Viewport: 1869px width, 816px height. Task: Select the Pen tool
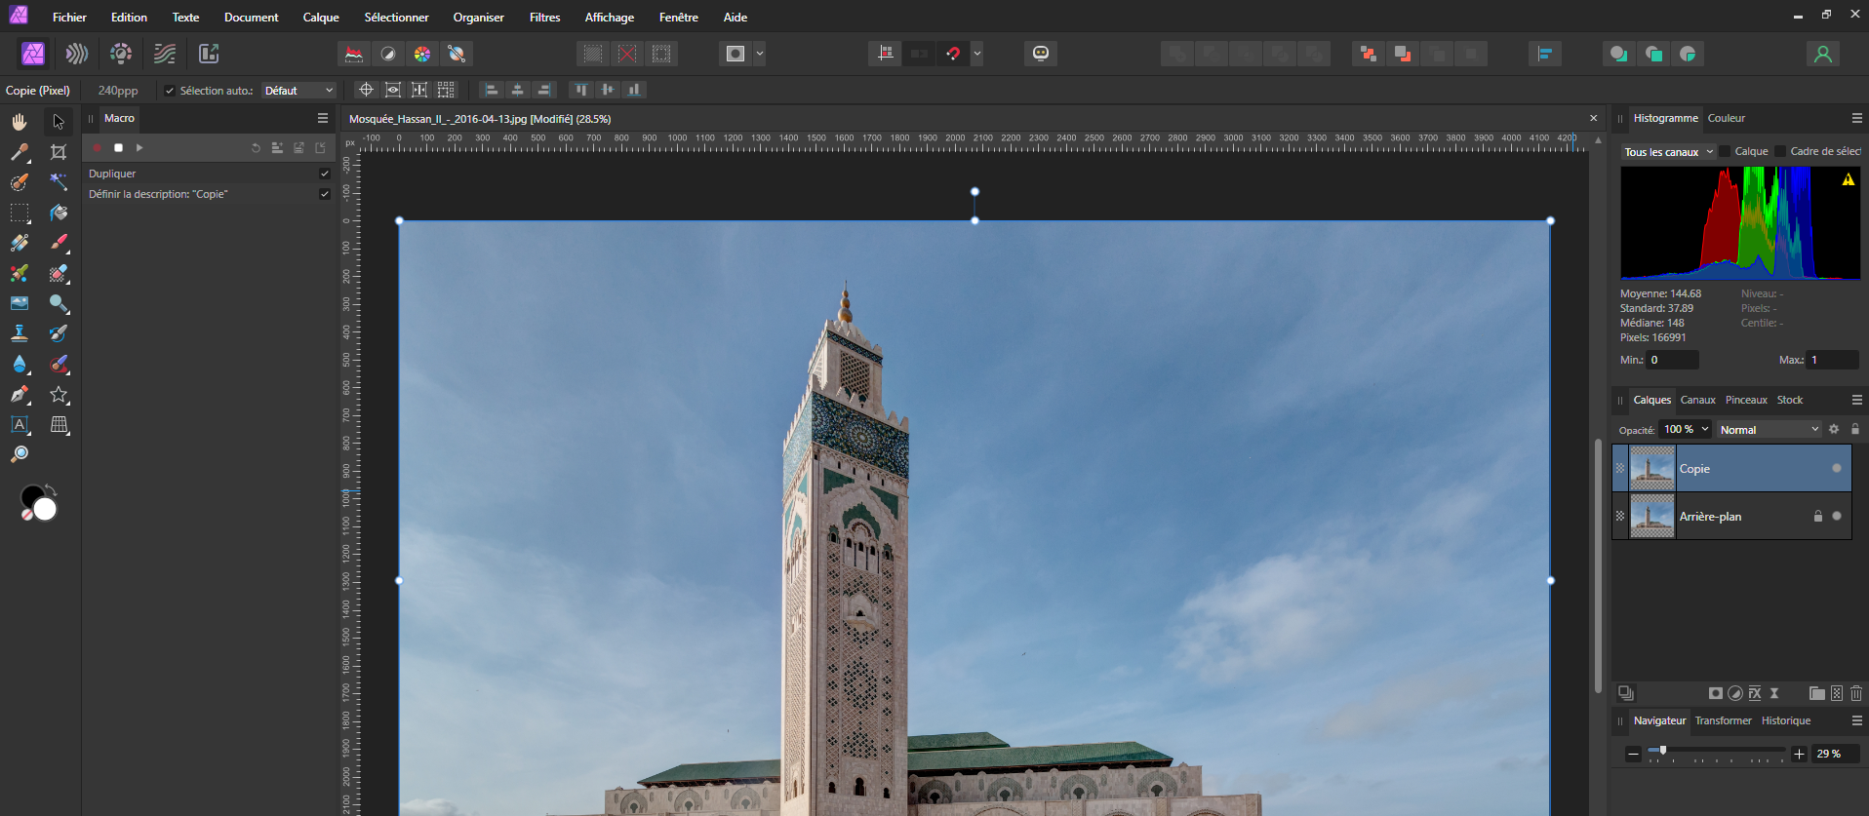coord(20,395)
